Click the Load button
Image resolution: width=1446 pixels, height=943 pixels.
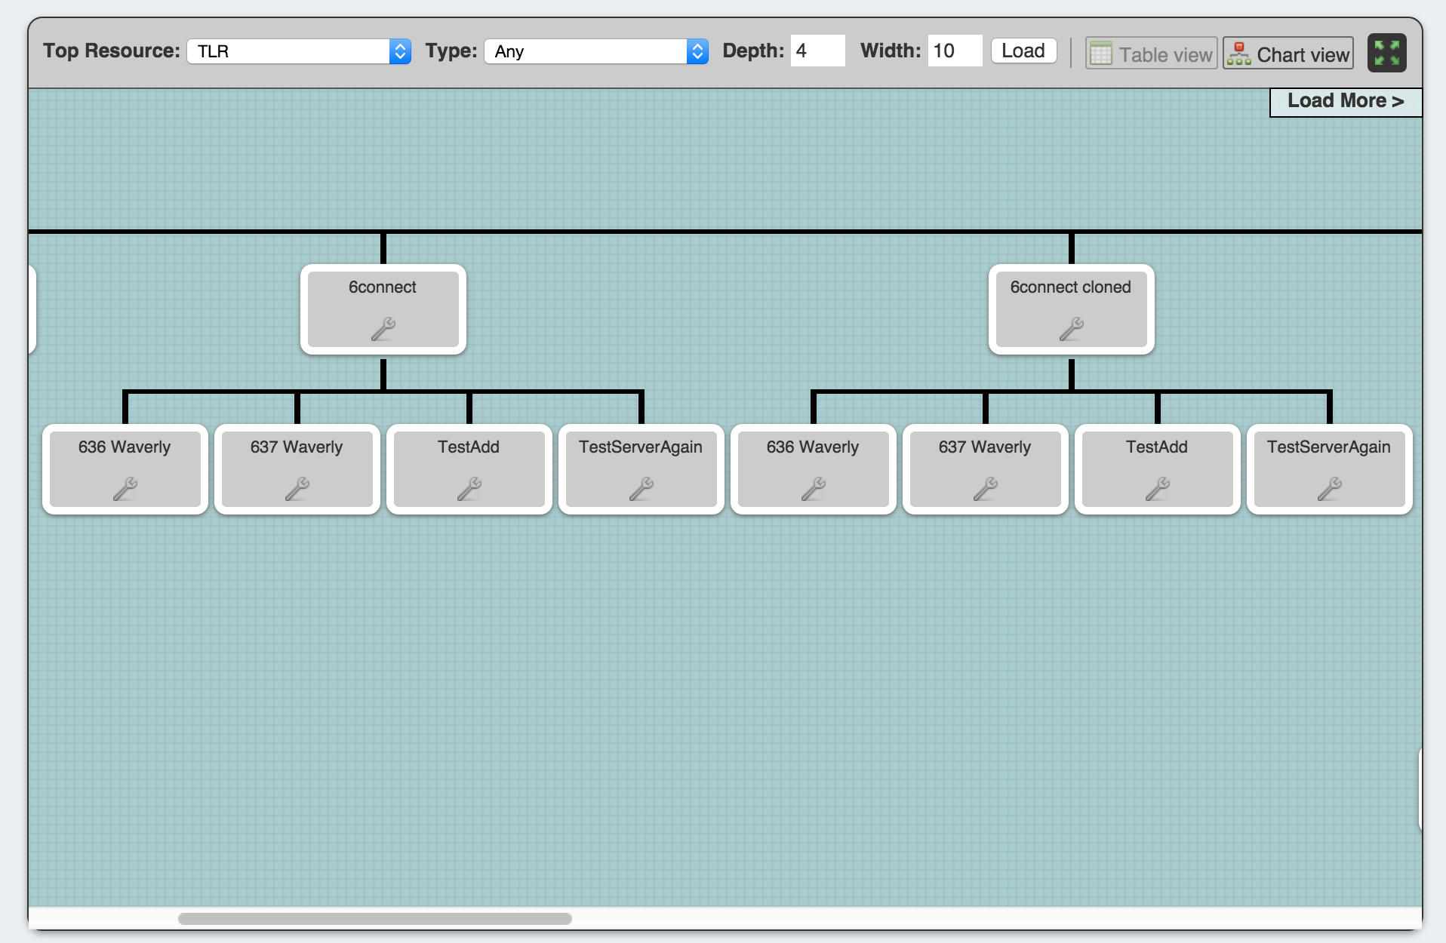1023,51
